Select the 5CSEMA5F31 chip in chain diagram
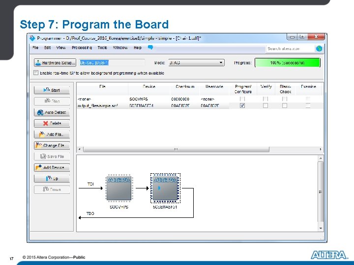This screenshot has width=354, height=265. pyautogui.click(x=165, y=188)
